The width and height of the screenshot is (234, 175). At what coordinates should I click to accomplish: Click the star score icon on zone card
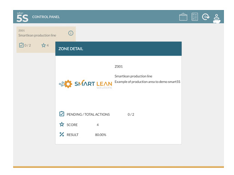[43, 45]
